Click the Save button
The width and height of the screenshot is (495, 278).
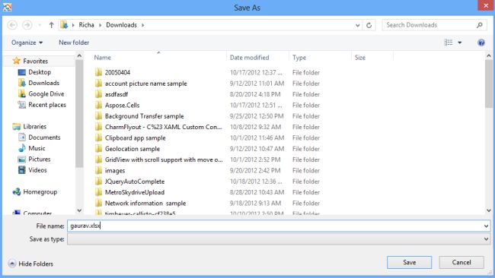(x=409, y=262)
